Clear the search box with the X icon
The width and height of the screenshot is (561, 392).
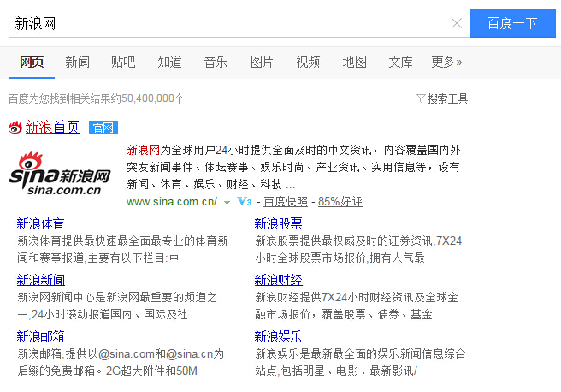point(456,24)
